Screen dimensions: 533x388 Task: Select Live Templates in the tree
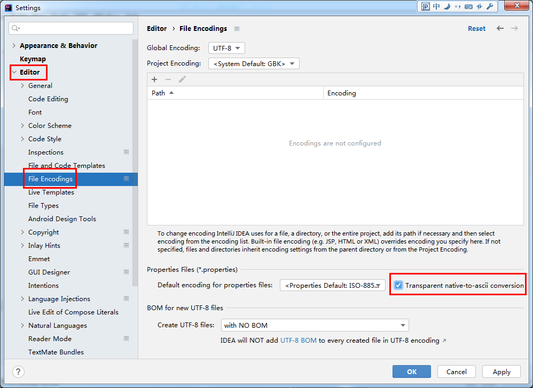[51, 192]
